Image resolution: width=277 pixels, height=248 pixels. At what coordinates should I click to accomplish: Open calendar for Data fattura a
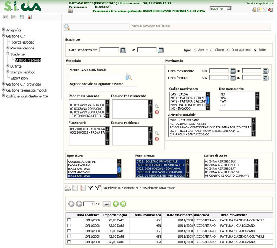(265, 78)
